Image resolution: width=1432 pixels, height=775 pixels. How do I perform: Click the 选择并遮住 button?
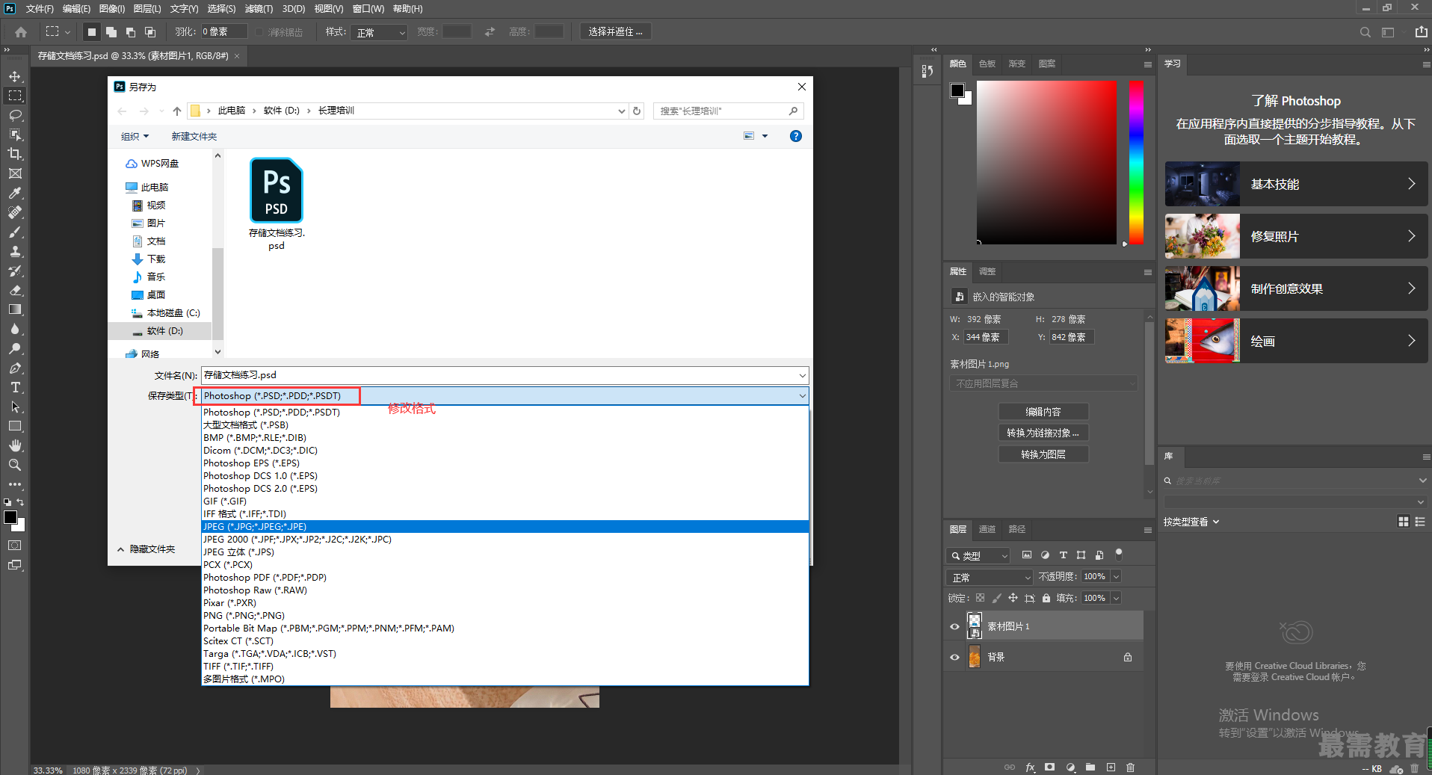(x=615, y=31)
